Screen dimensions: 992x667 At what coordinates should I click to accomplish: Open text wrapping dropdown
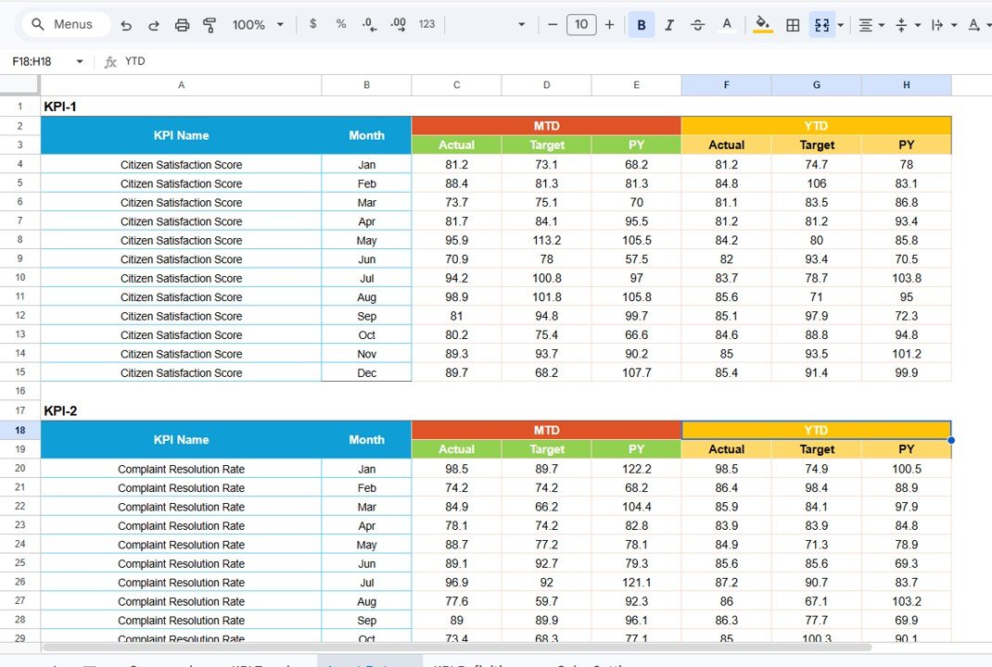coord(944,25)
